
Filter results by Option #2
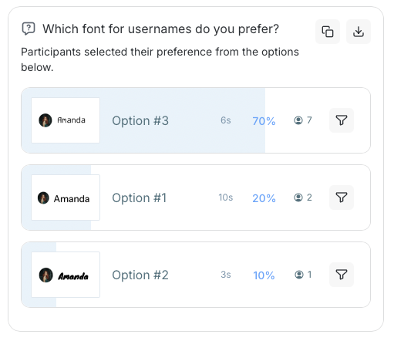(342, 275)
